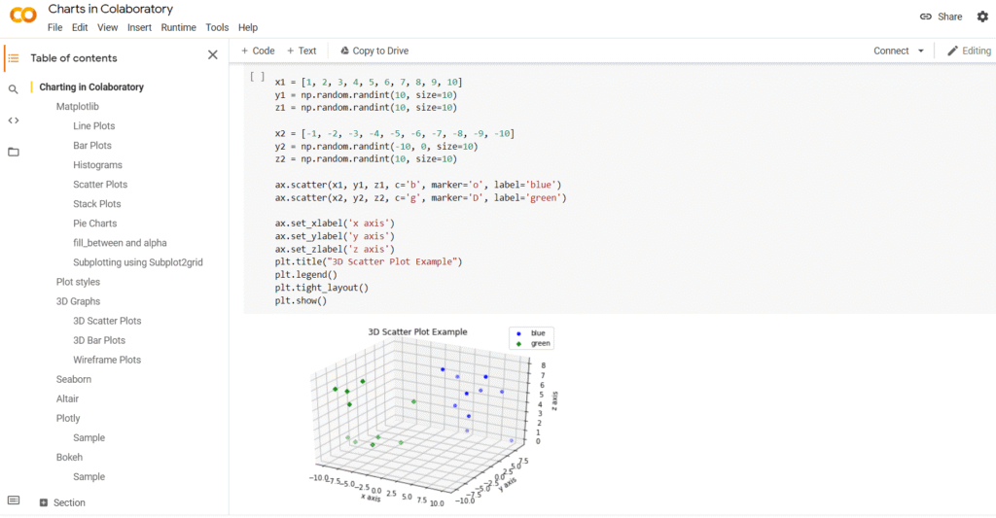Jump to Bar Plots section

click(x=92, y=146)
